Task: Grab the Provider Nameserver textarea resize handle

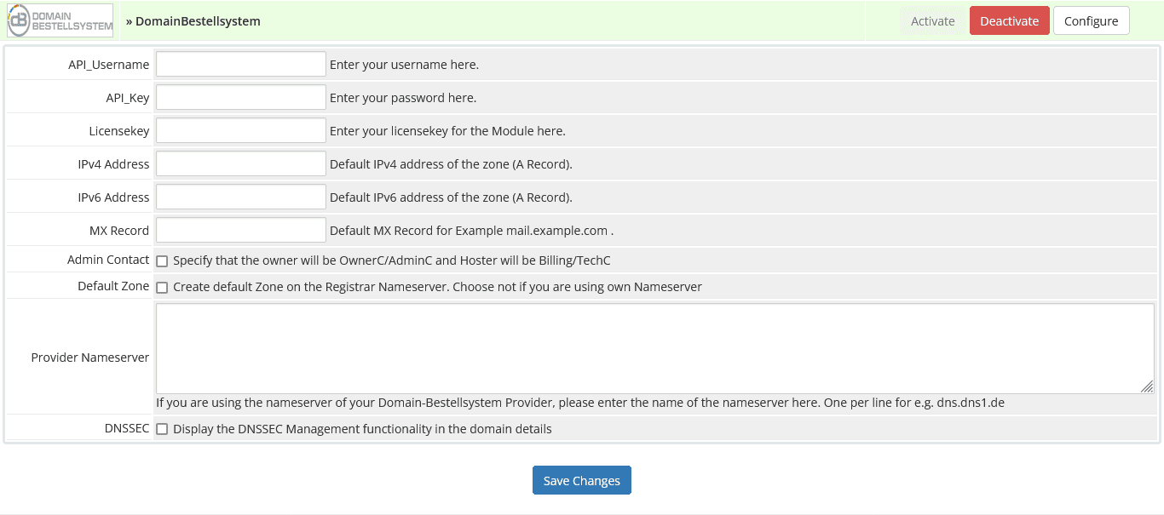Action: coord(1147,386)
